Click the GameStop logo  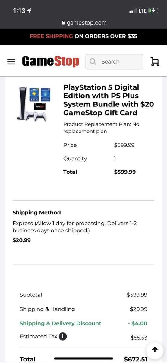coord(51,61)
